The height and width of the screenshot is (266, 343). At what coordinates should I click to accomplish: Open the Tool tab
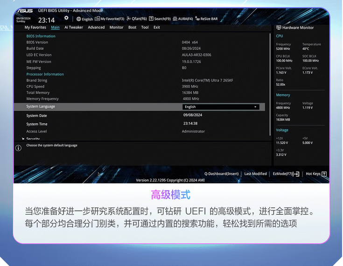click(145, 27)
